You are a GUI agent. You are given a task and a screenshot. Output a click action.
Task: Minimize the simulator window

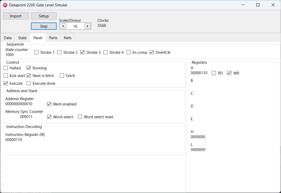(243, 5)
